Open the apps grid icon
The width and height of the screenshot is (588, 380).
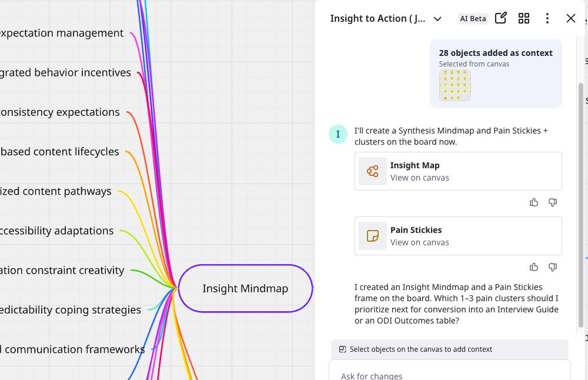(524, 18)
